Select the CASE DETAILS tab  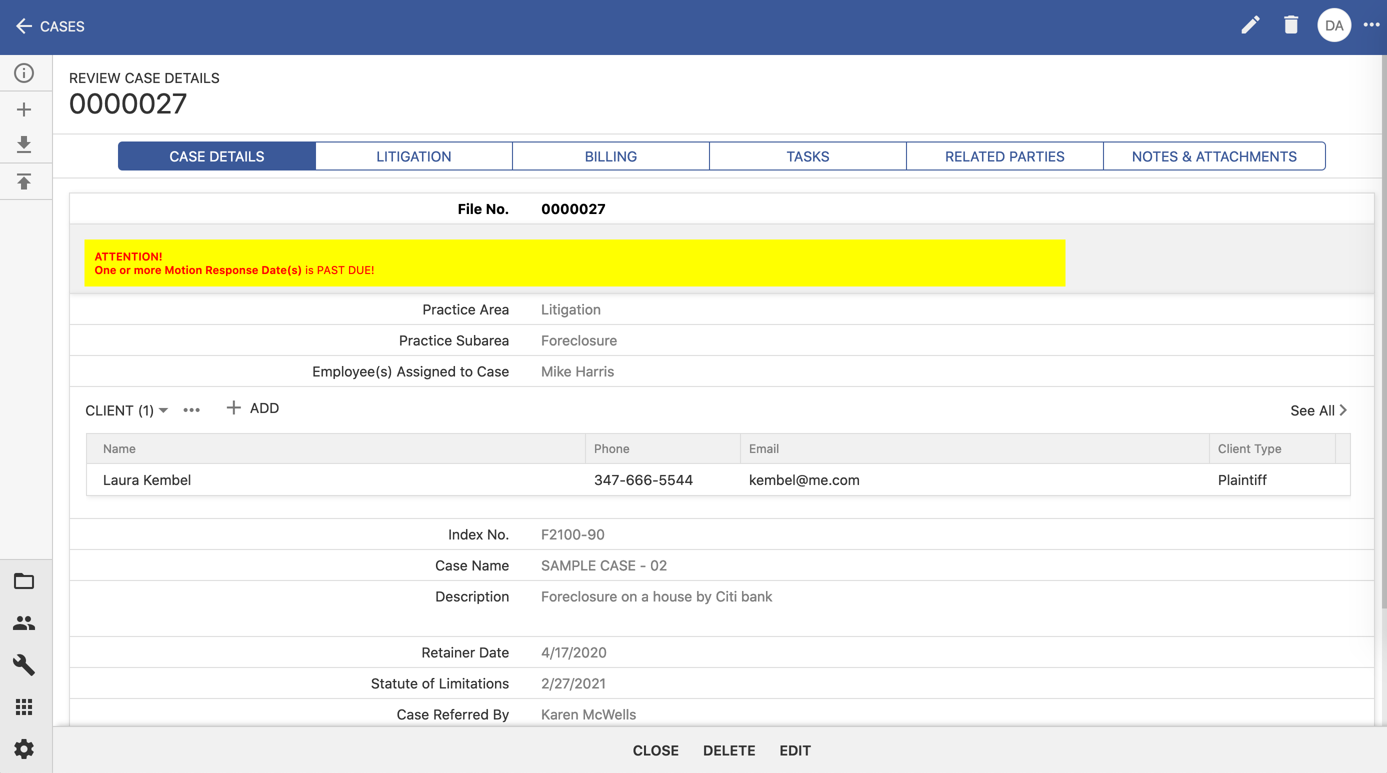(217, 156)
